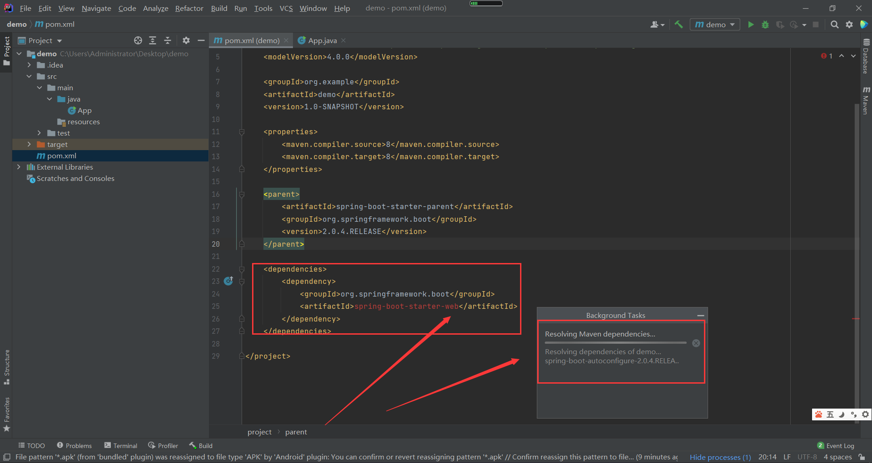Open IDE Settings with the gear icon
Image resolution: width=872 pixels, height=463 pixels.
[x=849, y=24]
